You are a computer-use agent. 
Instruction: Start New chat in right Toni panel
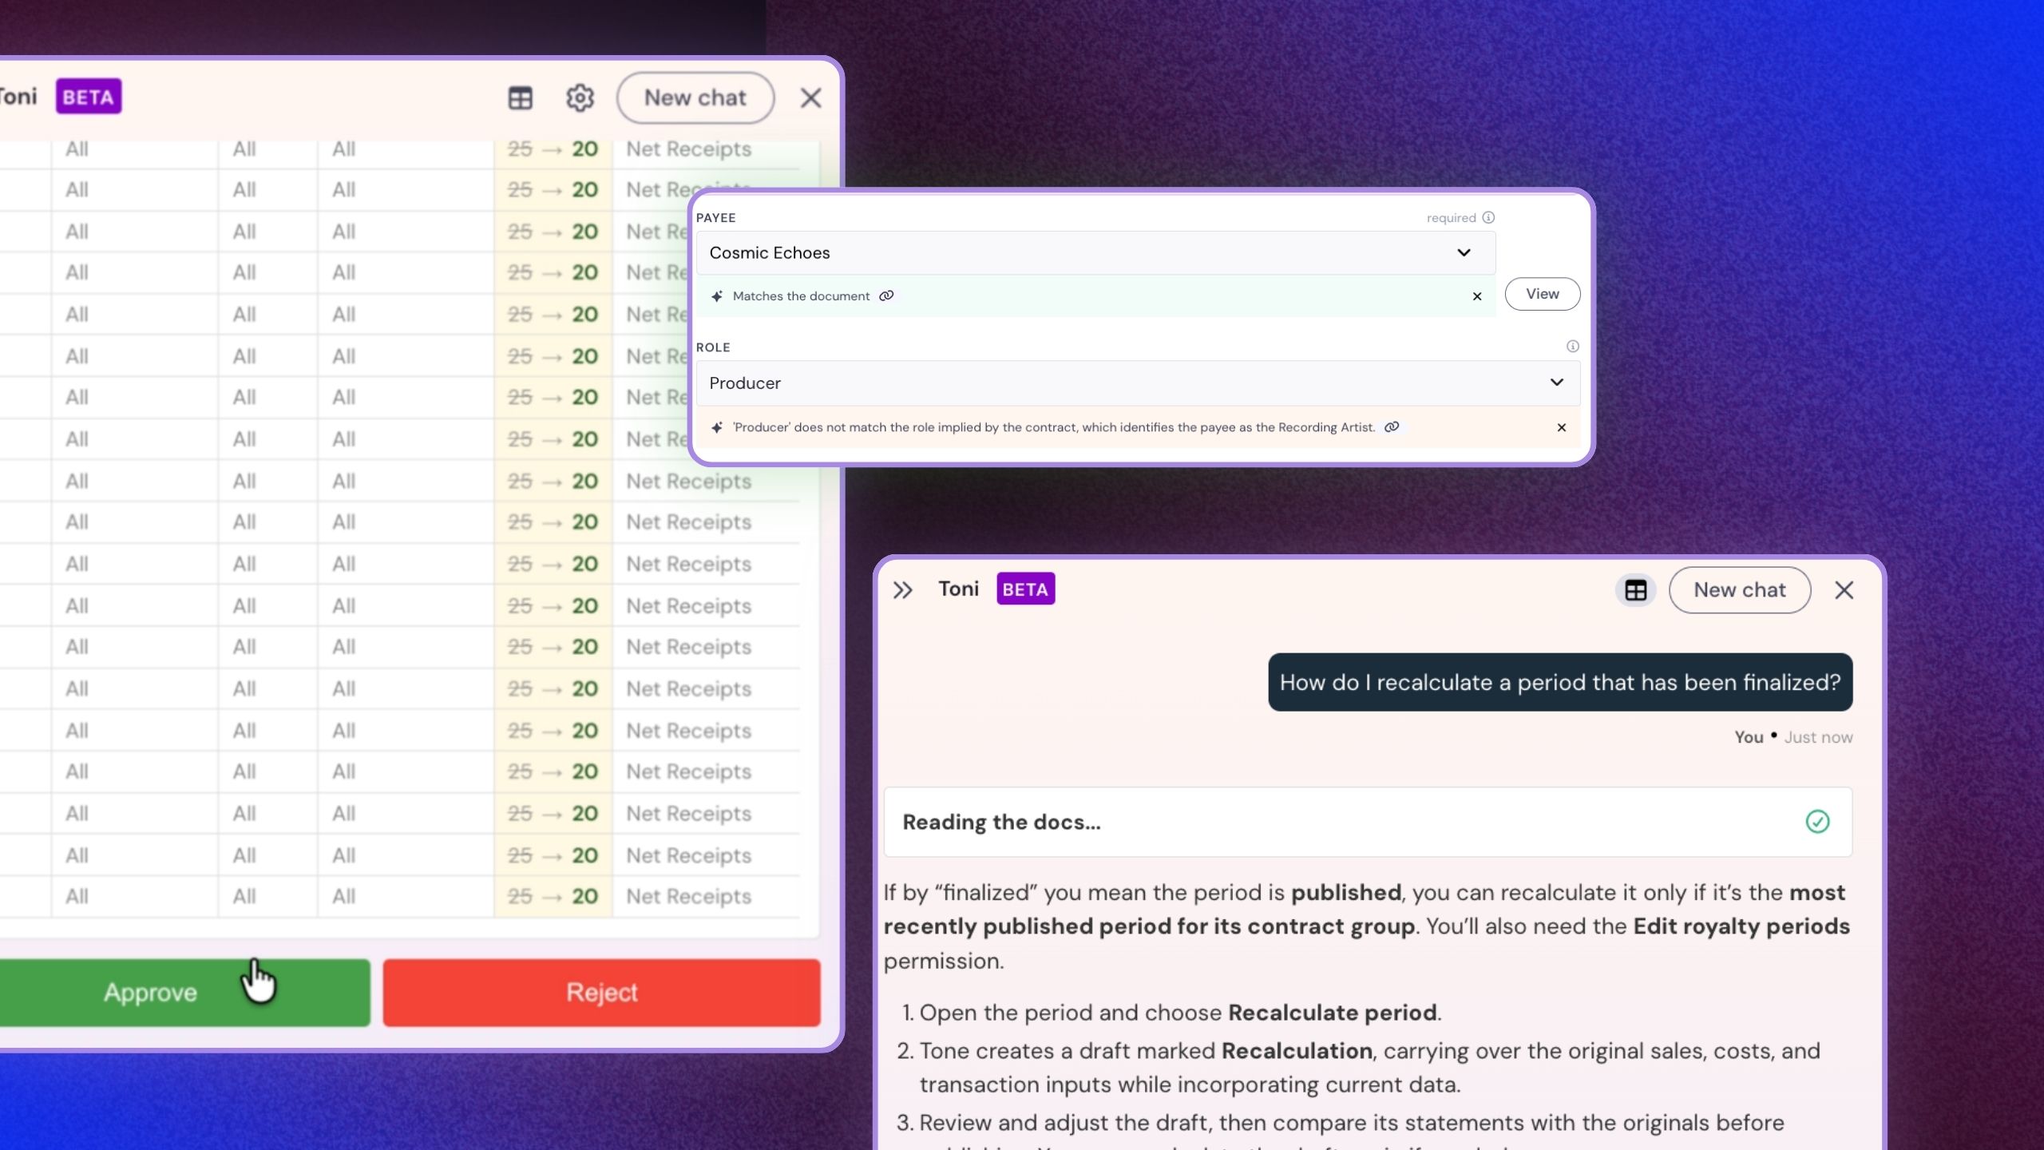(1740, 590)
